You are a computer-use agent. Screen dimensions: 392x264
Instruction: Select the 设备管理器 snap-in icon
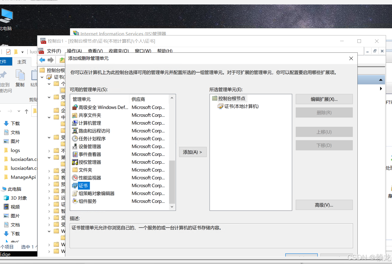point(75,146)
